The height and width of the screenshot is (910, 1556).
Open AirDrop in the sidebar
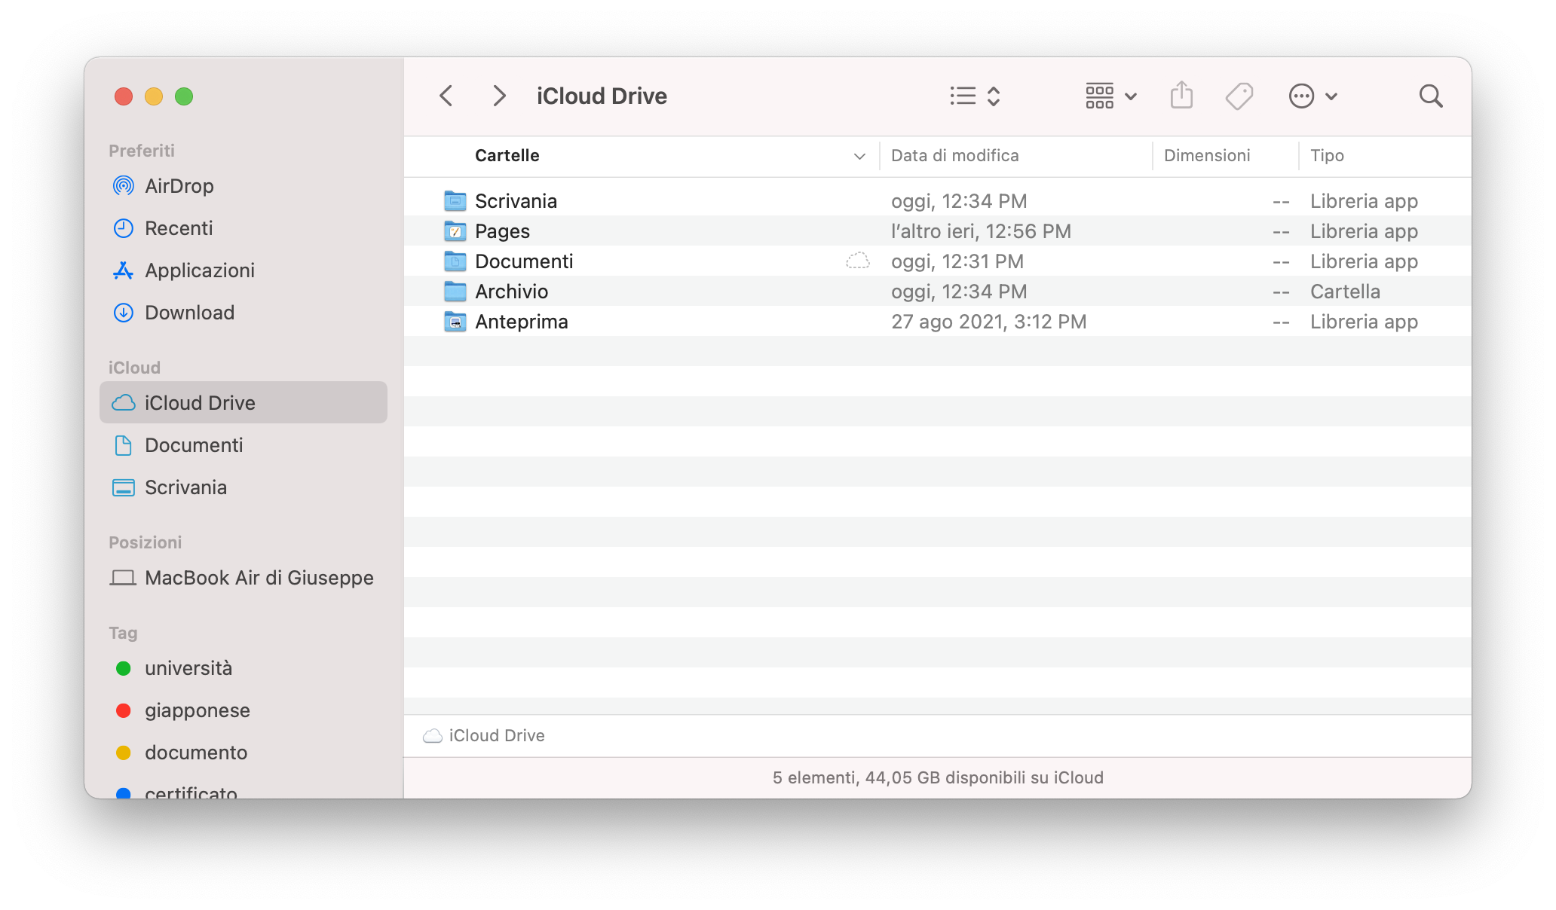(179, 186)
